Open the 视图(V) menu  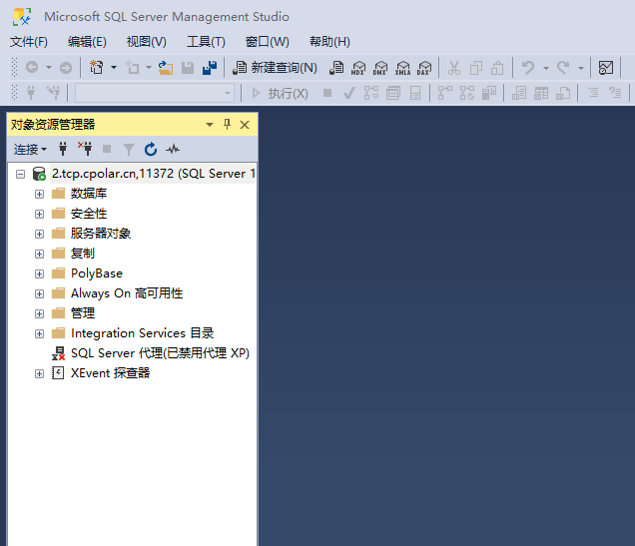(x=146, y=42)
